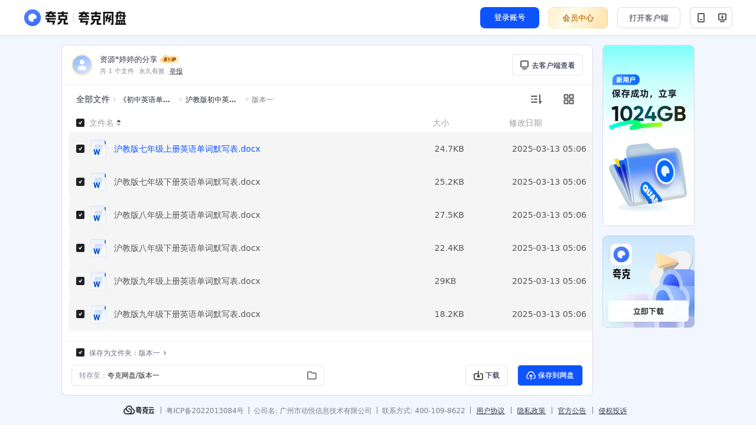The height and width of the screenshot is (425, 756).
Task: Click the folder icon in 转存至 field
Action: tap(312, 375)
